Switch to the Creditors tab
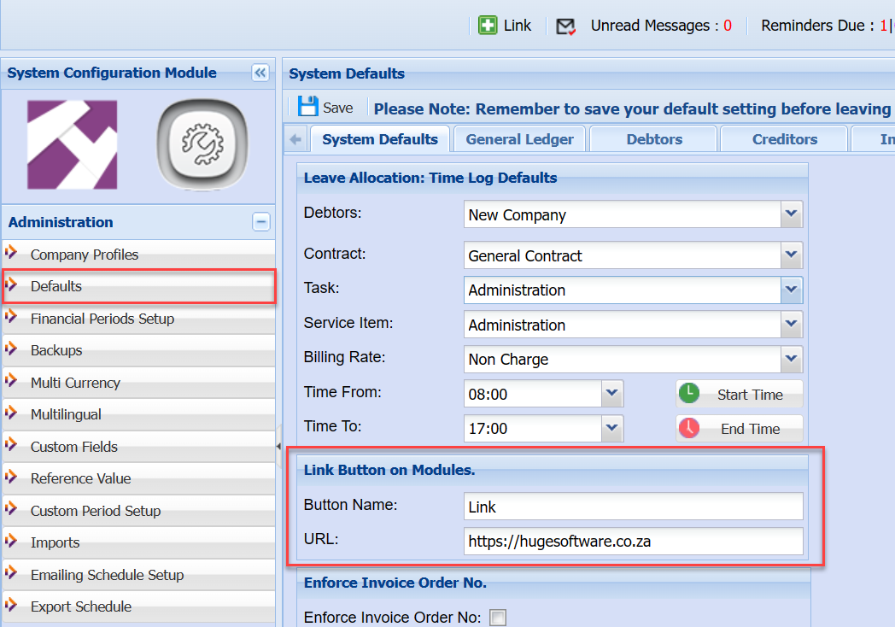The height and width of the screenshot is (627, 895). [784, 139]
